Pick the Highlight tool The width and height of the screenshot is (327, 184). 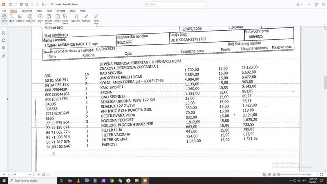pos(86,18)
